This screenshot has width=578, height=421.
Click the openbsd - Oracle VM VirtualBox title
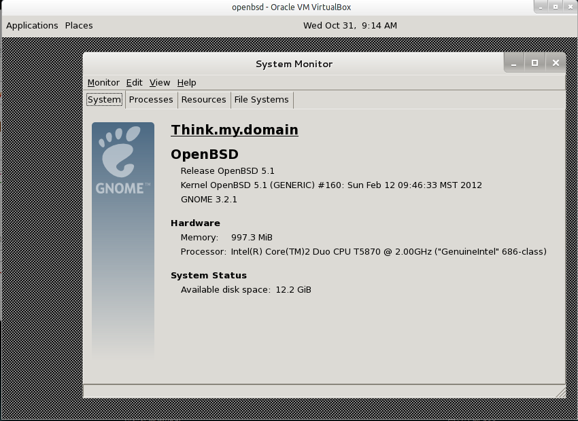(x=291, y=7)
